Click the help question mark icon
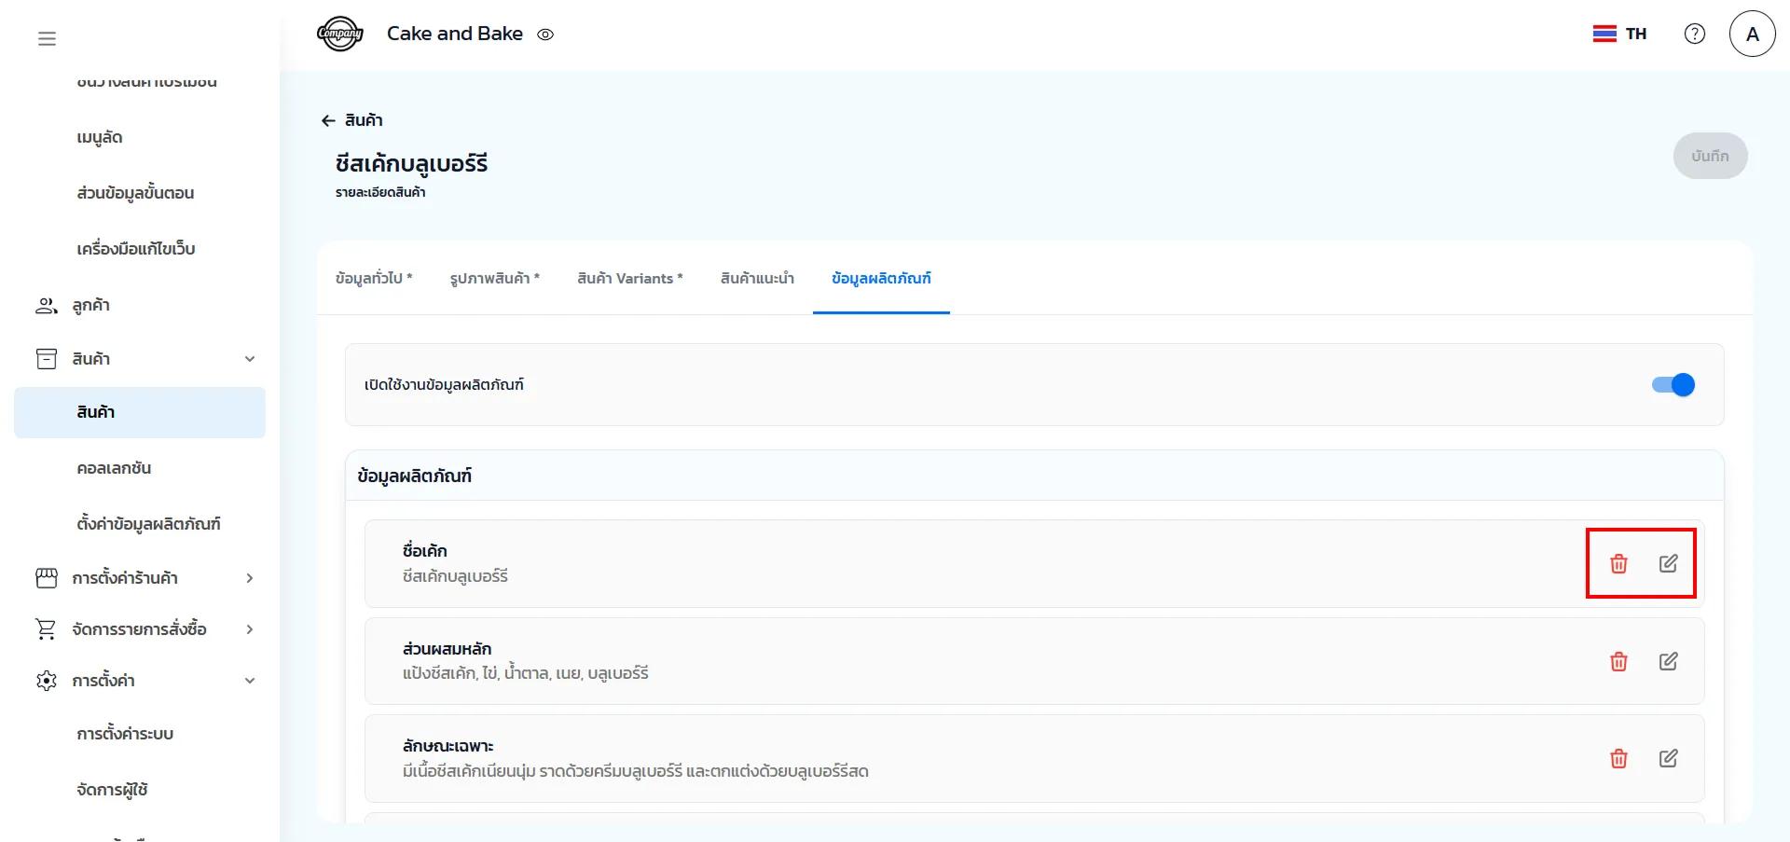The image size is (1790, 842). point(1694,35)
